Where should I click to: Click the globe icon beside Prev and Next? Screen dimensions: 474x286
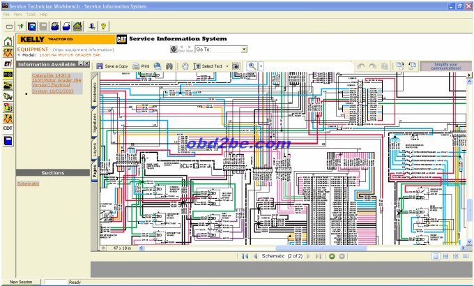coord(174,50)
